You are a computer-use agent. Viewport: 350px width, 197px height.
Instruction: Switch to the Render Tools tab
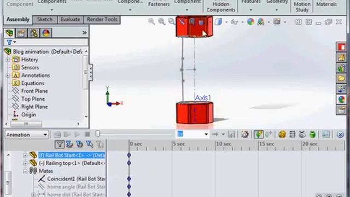pos(102,20)
